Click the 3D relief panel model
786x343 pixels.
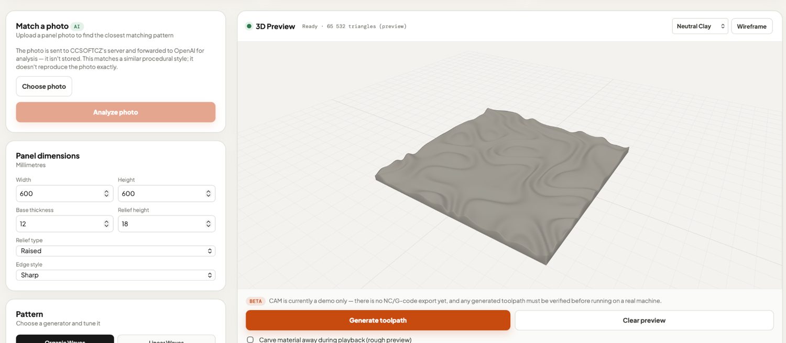(x=502, y=186)
